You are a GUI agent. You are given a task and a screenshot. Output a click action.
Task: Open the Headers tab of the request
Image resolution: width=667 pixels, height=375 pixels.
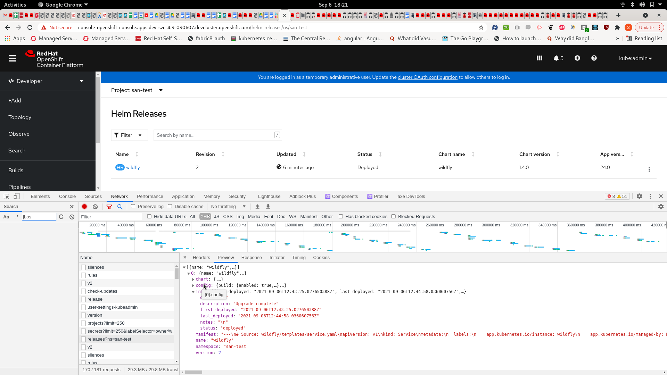(201, 258)
